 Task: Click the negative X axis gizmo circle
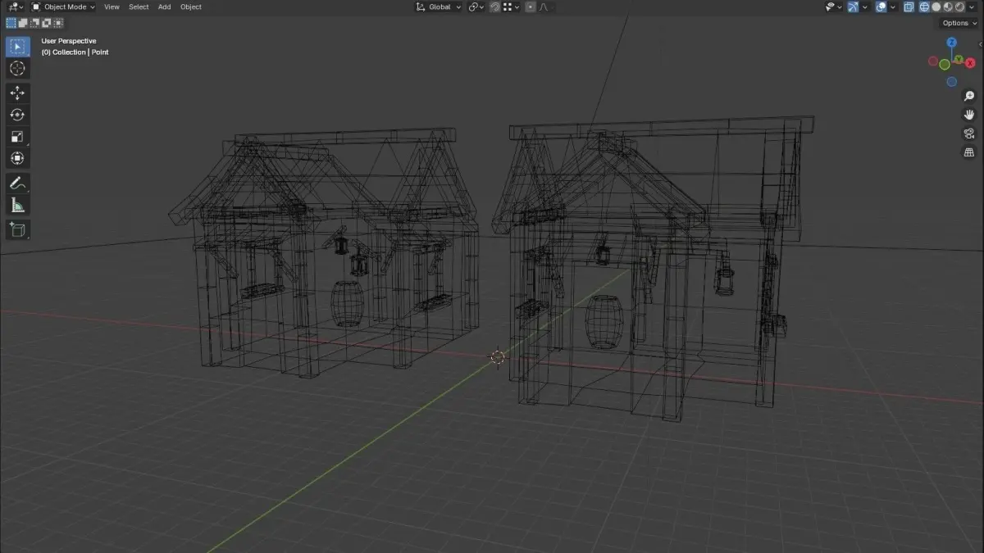point(933,61)
